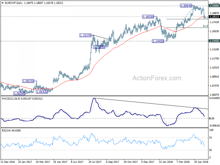This screenshot has width=220, height=165.
Task: Click the 12 Dec 2016 date label
Action: pyautogui.click(x=8, y=162)
